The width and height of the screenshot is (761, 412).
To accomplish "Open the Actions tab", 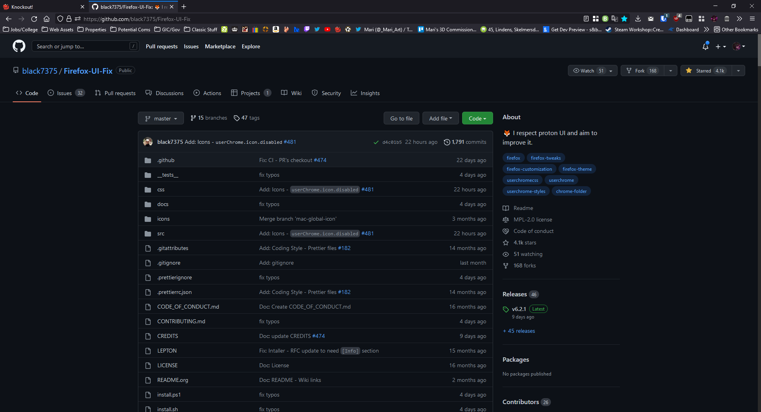I will 207,93.
